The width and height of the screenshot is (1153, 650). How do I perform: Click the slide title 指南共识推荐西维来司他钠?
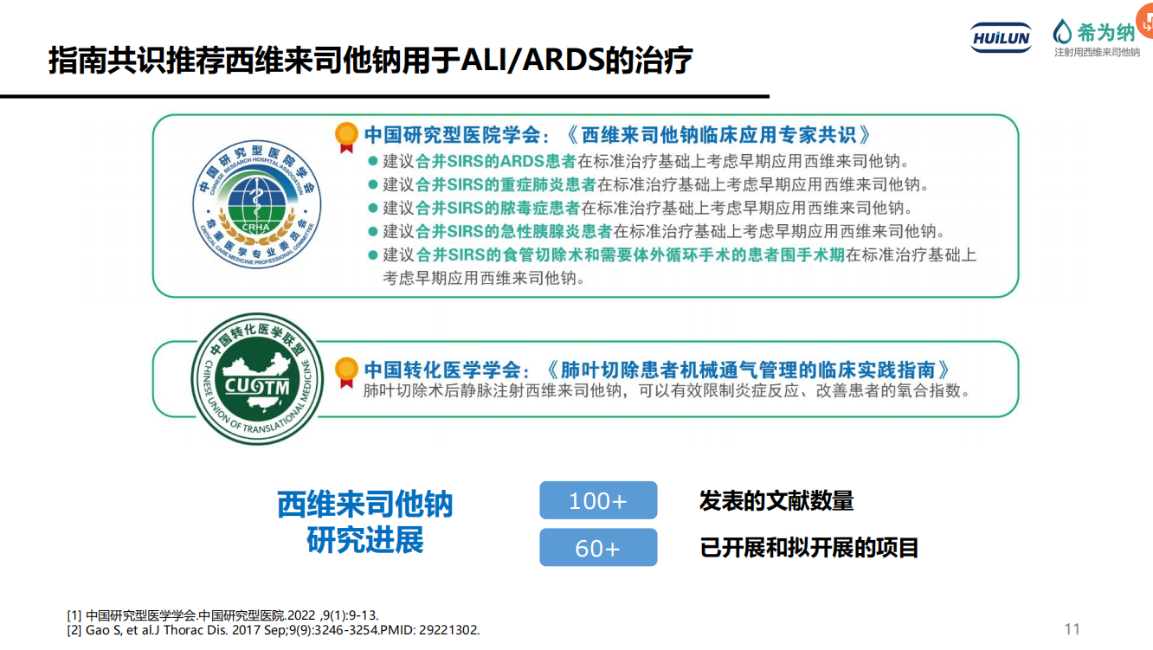370,61
